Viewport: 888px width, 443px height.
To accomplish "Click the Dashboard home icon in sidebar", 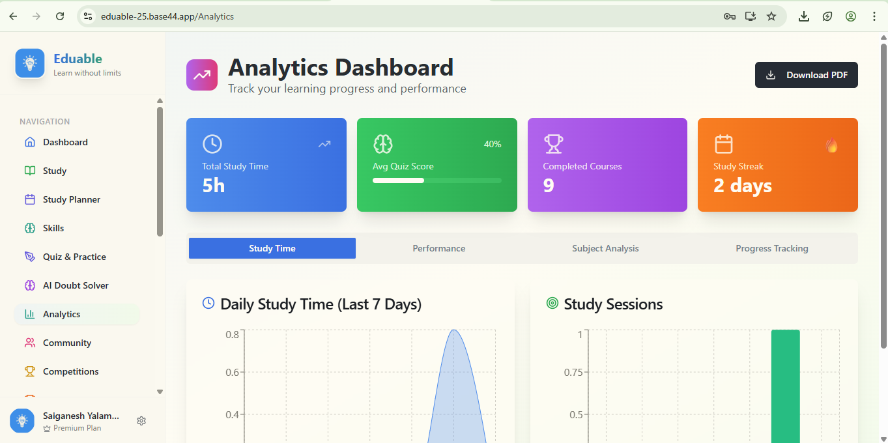I will 30,142.
